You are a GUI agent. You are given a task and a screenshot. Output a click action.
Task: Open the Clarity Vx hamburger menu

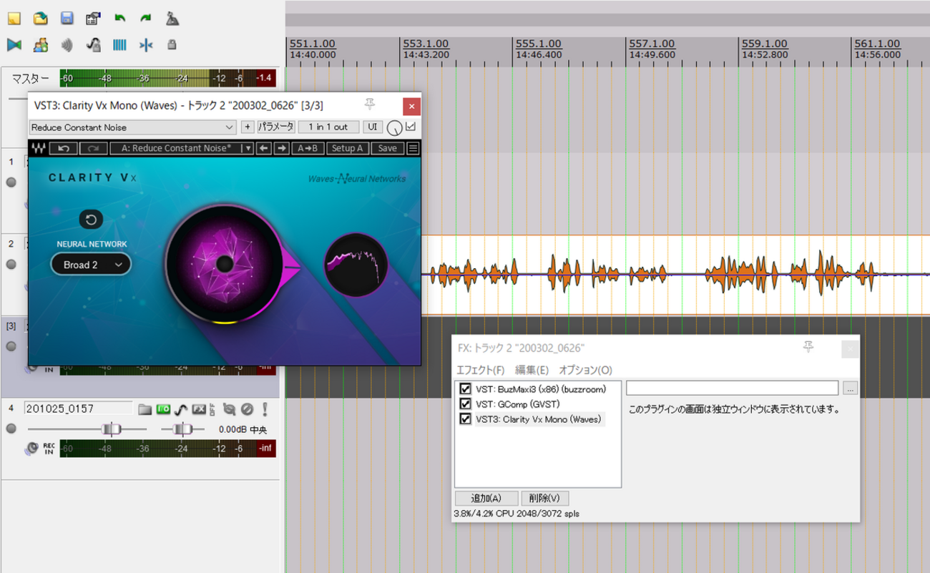(x=413, y=148)
